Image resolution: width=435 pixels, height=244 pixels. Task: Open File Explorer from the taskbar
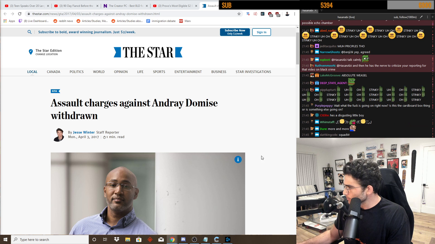tap(128, 239)
